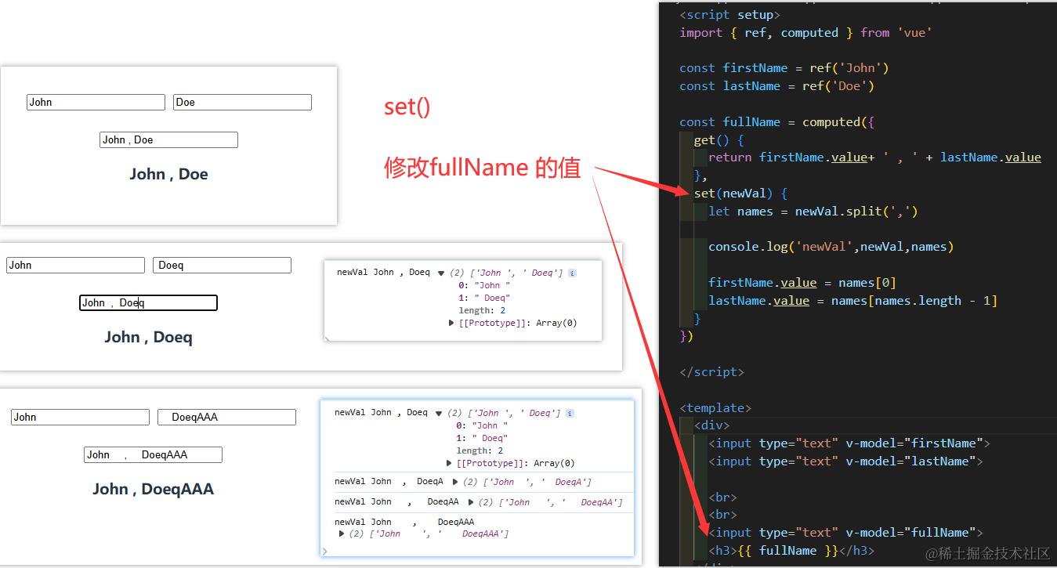The image size is (1057, 568).
Task: Focus the firstName input next to the 'DoeqAAA' field
Action: [x=80, y=417]
